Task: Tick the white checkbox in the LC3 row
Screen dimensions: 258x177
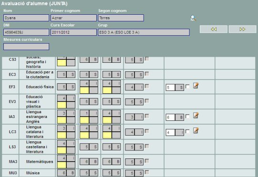Action: pyautogui.click(x=187, y=131)
